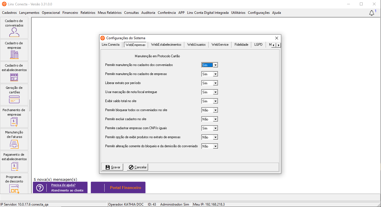Image resolution: width=381 pixels, height=207 pixels.
Task: Open Exibir saldo total no site dropdown
Action: click(215, 101)
